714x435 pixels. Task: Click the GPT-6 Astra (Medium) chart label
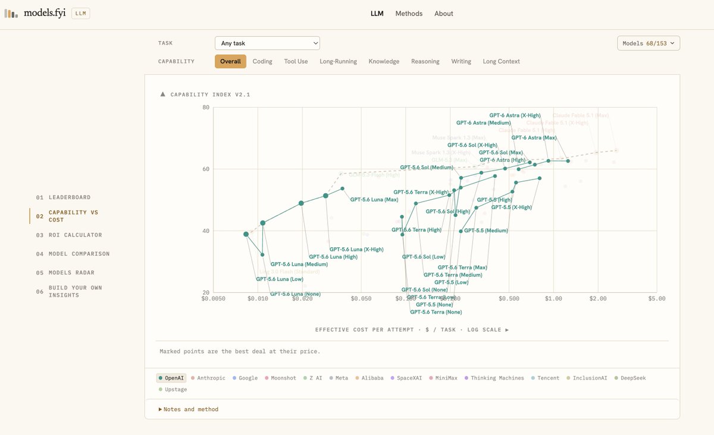tap(484, 122)
